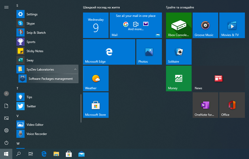Open the Solitaire tile

tap(179, 52)
